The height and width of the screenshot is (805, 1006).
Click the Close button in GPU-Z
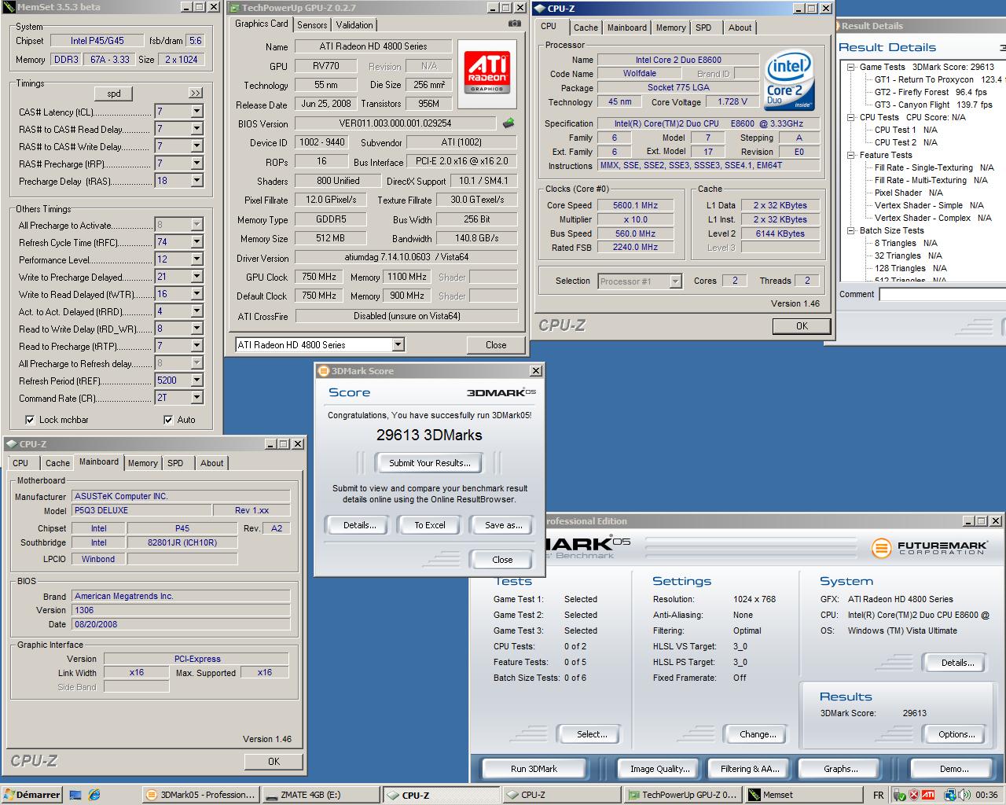point(496,344)
